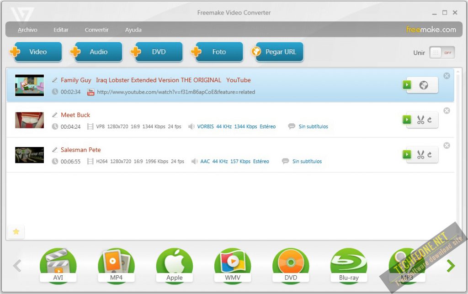Edit the Family Guy title with pencil icon
468x294 pixels.
[x=55, y=80]
